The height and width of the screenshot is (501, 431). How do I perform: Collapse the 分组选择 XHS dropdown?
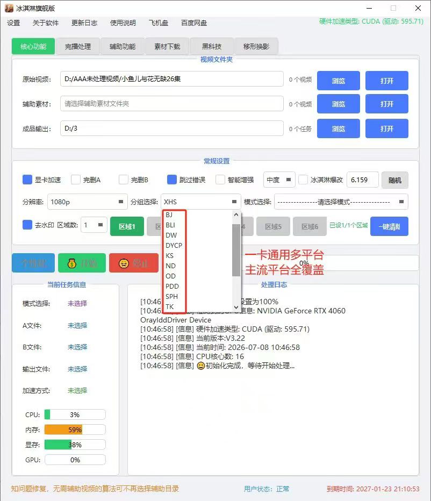200,202
